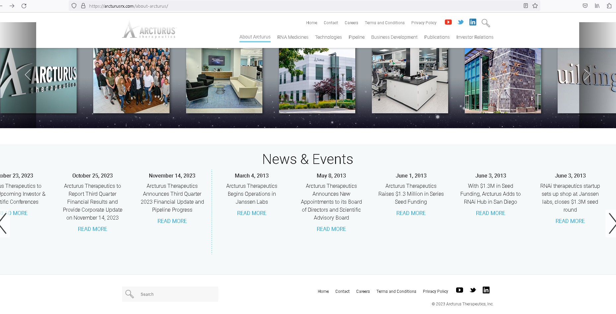The image size is (616, 314).
Task: Click Contact link in header
Action: click(x=331, y=23)
